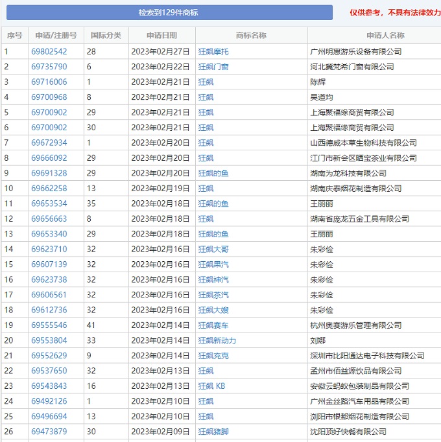441x442 pixels.
Task: Select applicant 陈辉
Action: (x=318, y=82)
